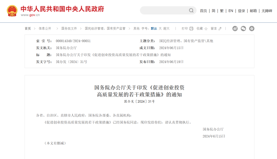
Task: Share the page via WeChat icon
Action: [243, 29]
